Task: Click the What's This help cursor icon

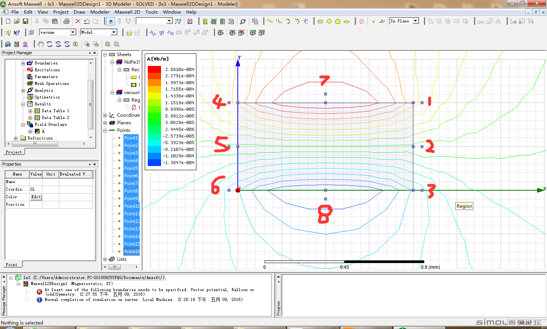Action: (17, 33)
